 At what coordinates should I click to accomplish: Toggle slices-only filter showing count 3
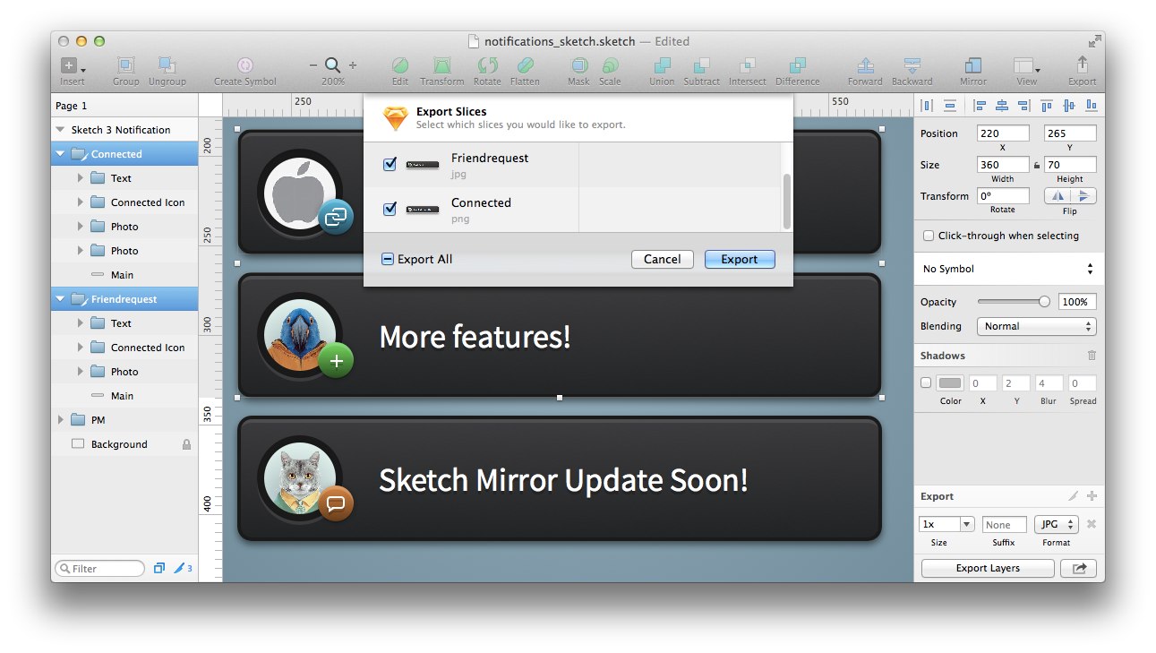click(183, 568)
